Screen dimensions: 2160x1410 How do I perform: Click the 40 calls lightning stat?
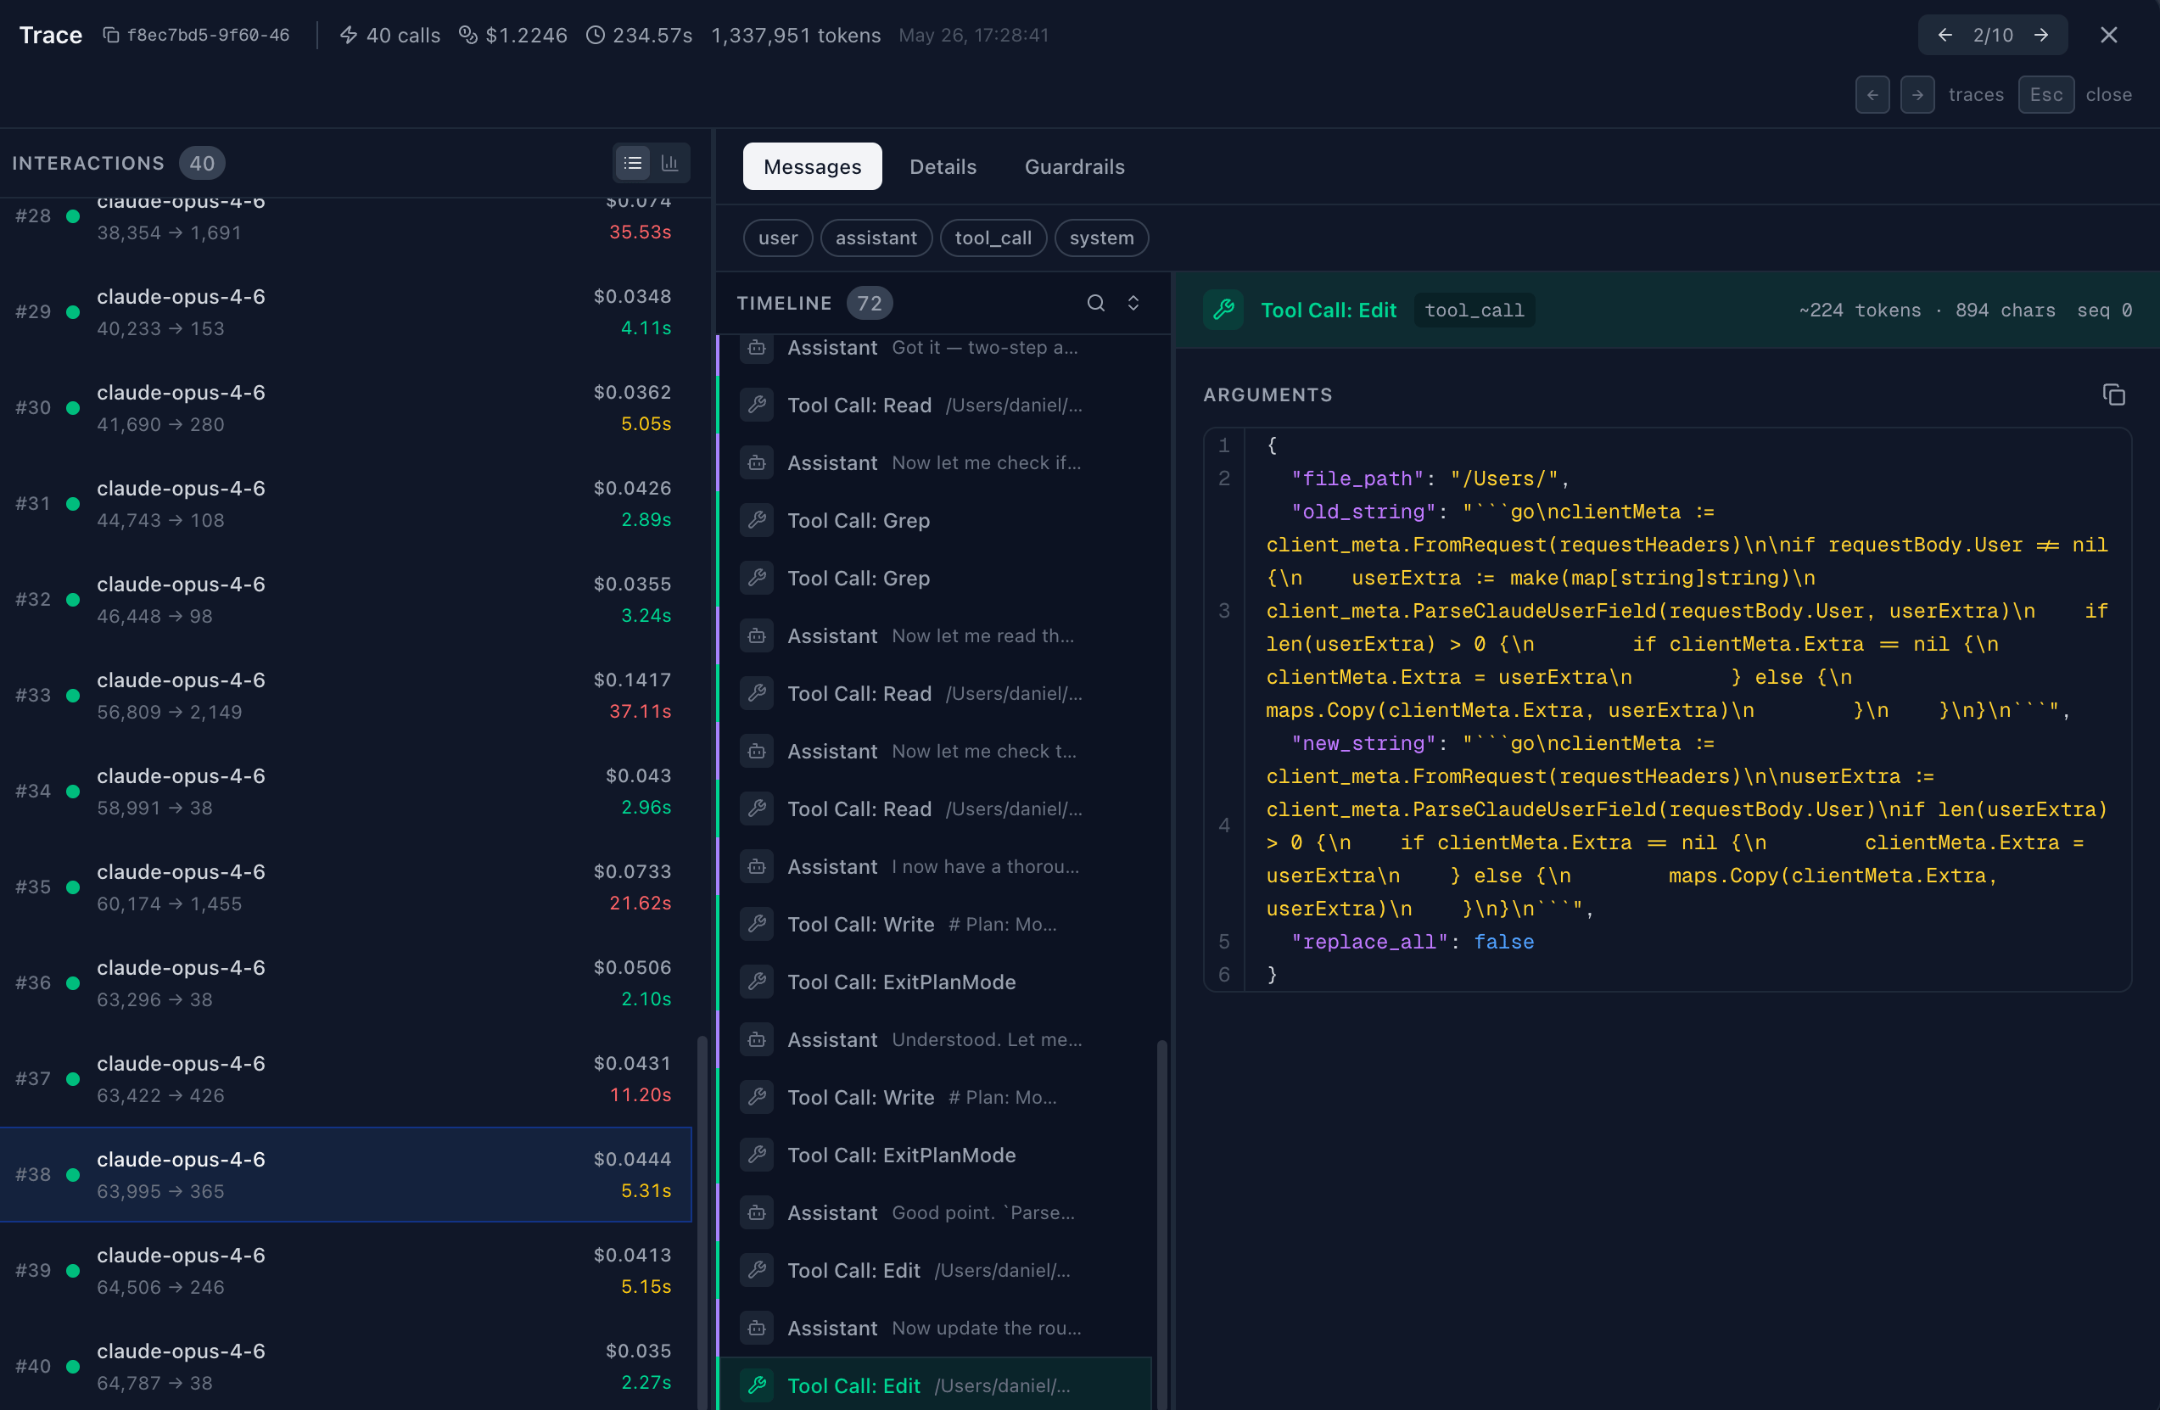point(389,36)
